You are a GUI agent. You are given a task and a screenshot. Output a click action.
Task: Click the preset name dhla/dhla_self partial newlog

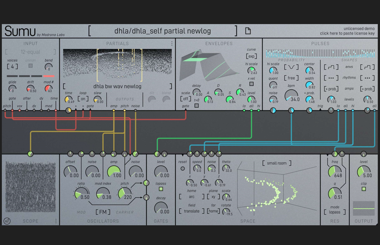[x=162, y=31]
